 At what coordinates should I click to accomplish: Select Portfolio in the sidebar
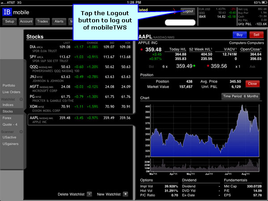(8, 85)
